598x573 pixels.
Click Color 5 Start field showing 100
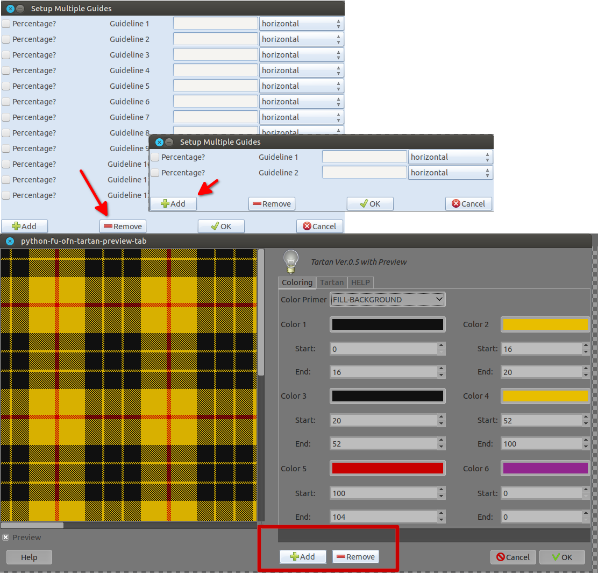(383, 493)
